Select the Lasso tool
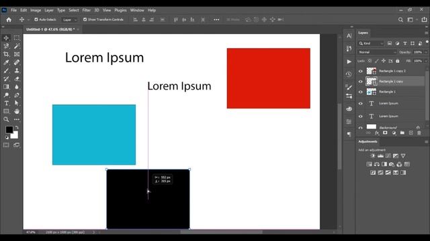 [6, 46]
